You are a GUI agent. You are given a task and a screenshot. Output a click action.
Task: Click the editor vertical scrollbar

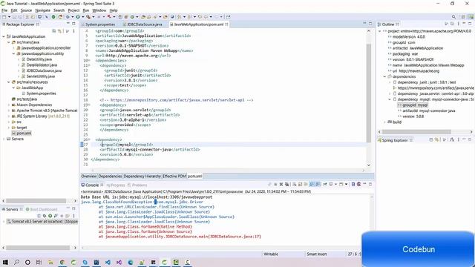(x=369, y=93)
